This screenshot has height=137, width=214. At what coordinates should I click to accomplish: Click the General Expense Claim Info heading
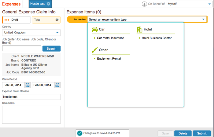coord(29,12)
